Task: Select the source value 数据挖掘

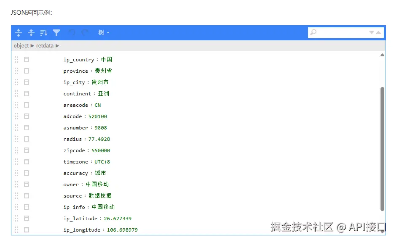Action: pyautogui.click(x=100, y=196)
